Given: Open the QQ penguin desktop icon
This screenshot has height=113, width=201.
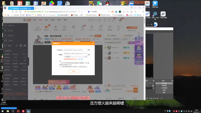Looking at the screenshot, I should click(107, 3).
